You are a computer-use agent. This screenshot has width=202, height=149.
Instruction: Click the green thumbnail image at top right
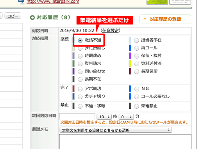tap(157, 2)
